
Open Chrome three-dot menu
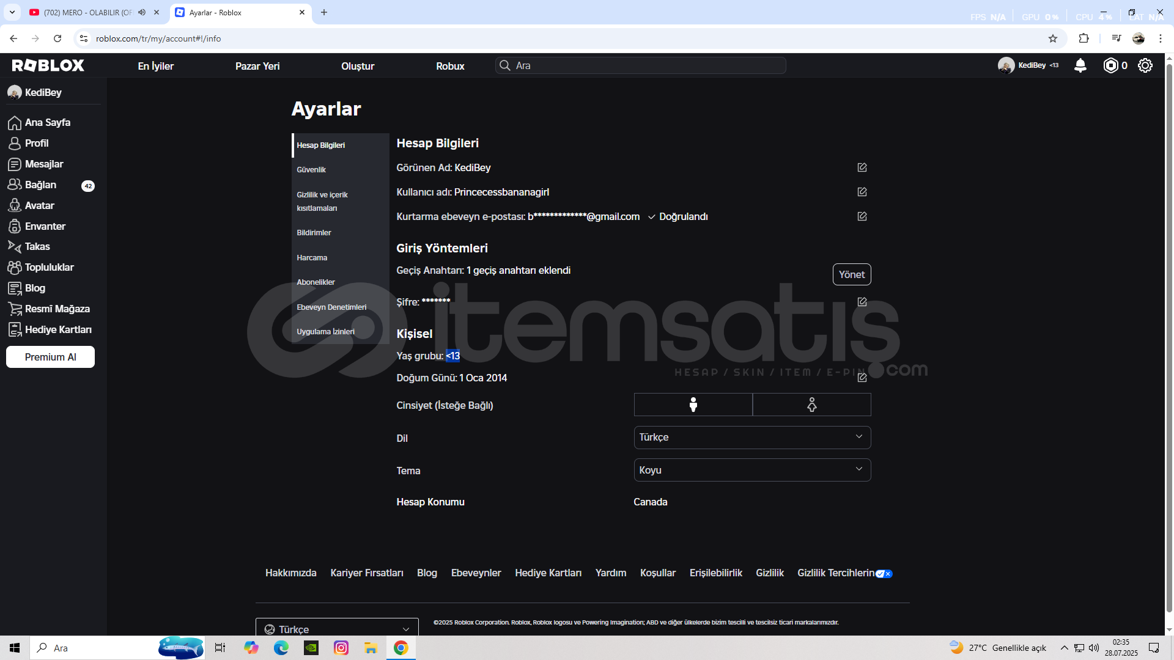coord(1160,38)
